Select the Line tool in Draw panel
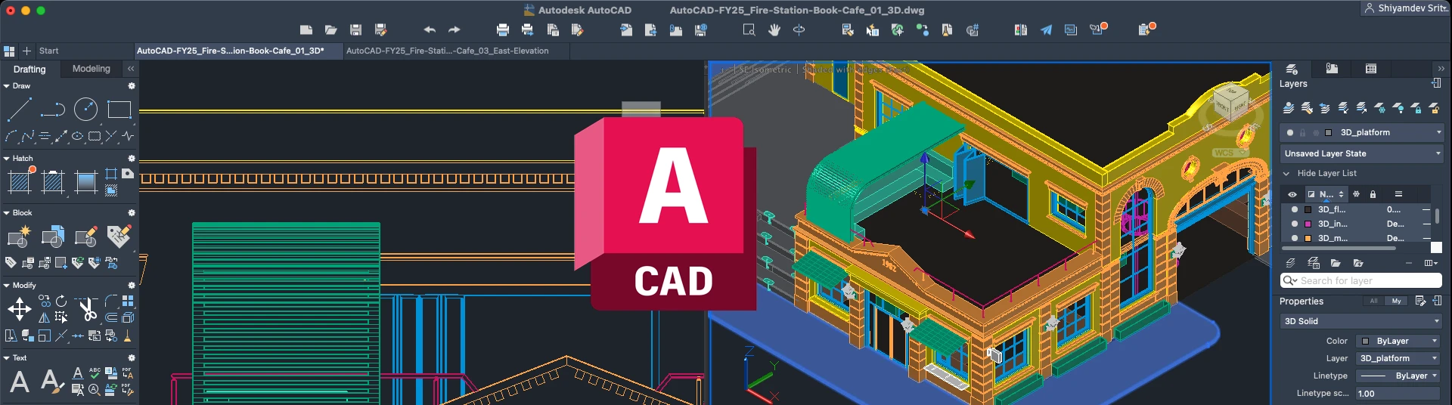Screen dimensions: 1452x405 19,110
